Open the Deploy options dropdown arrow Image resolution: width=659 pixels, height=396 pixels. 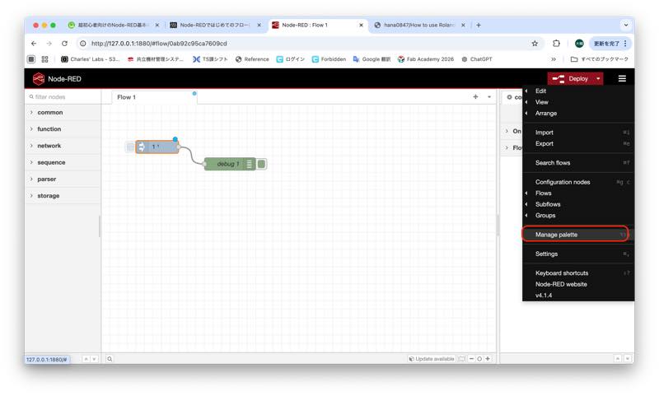pos(598,78)
